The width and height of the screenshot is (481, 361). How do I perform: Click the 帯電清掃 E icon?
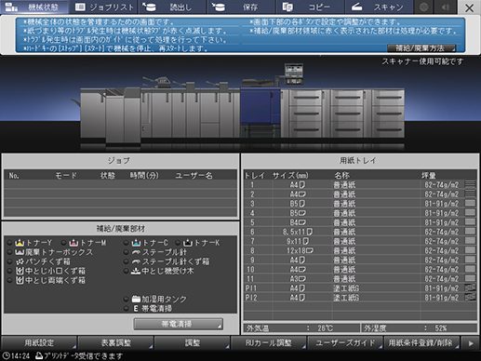coord(136,309)
